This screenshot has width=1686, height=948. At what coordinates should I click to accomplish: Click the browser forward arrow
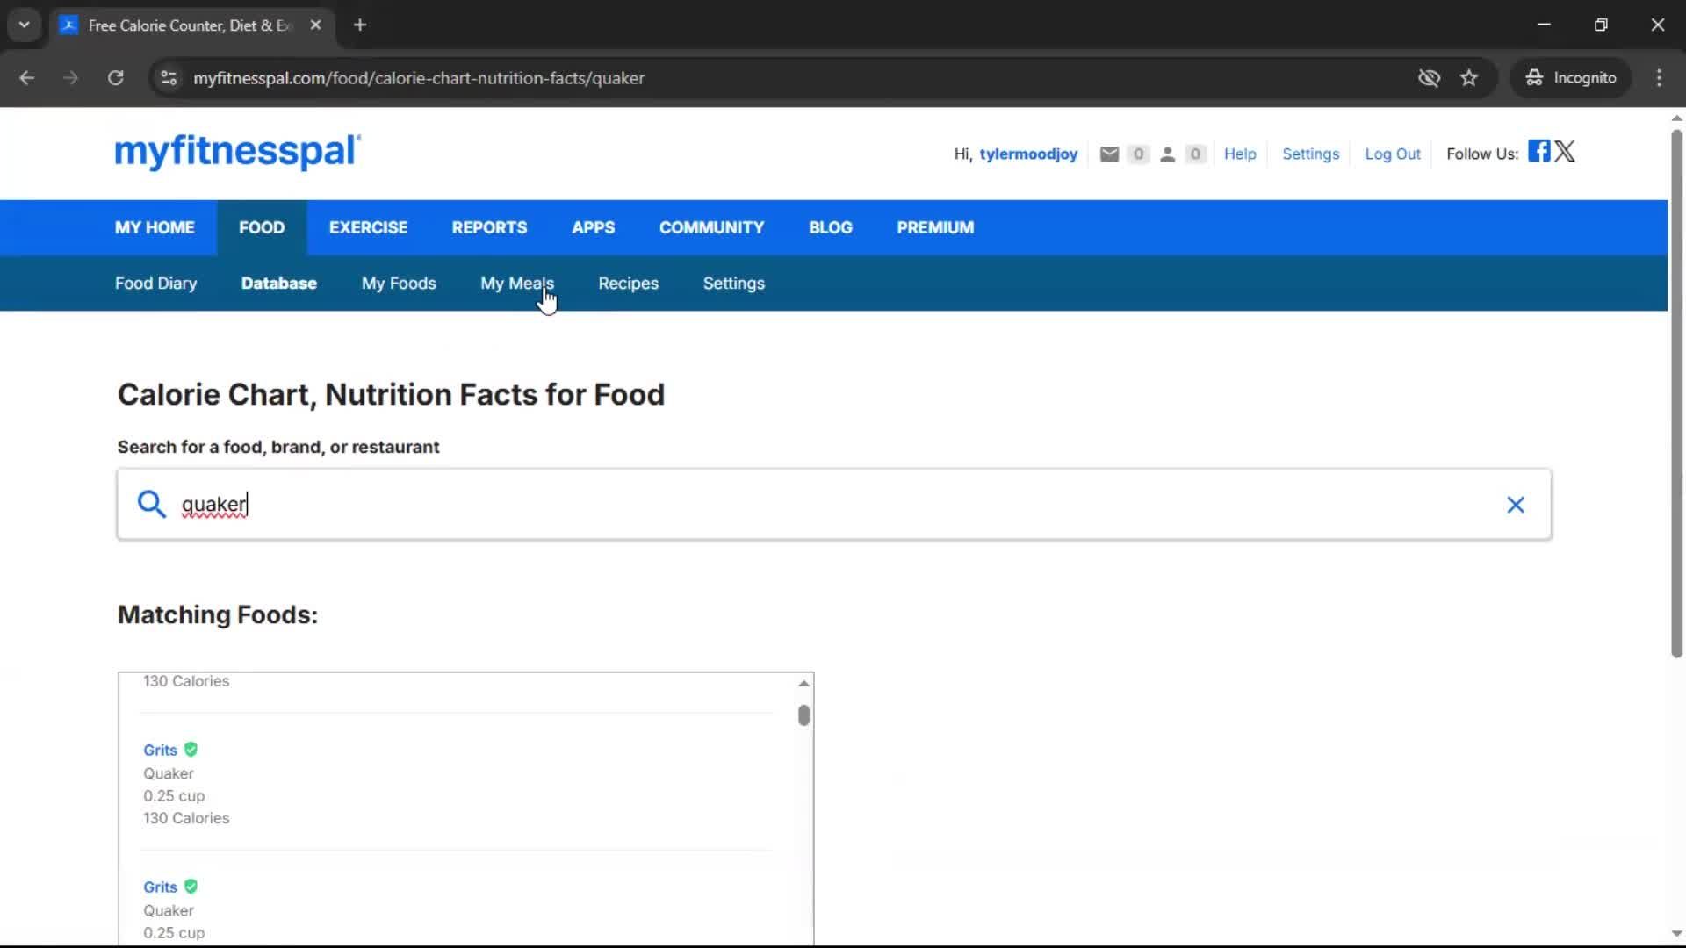click(x=70, y=78)
